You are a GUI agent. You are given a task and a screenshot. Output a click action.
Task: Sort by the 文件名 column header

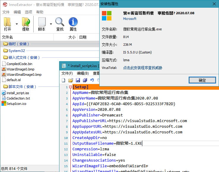click(27, 37)
